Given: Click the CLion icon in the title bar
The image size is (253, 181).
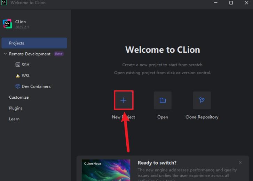Looking at the screenshot, I should [x=4, y=2].
